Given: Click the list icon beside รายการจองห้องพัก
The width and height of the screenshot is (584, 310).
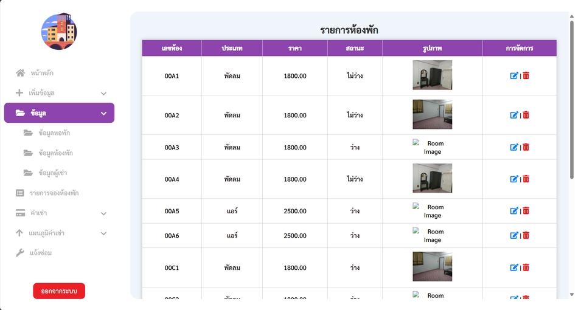Looking at the screenshot, I should click(x=19, y=193).
